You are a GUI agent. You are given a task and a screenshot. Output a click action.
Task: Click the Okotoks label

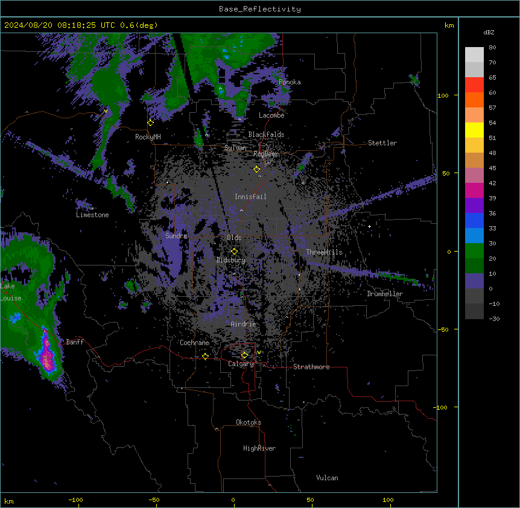click(249, 422)
